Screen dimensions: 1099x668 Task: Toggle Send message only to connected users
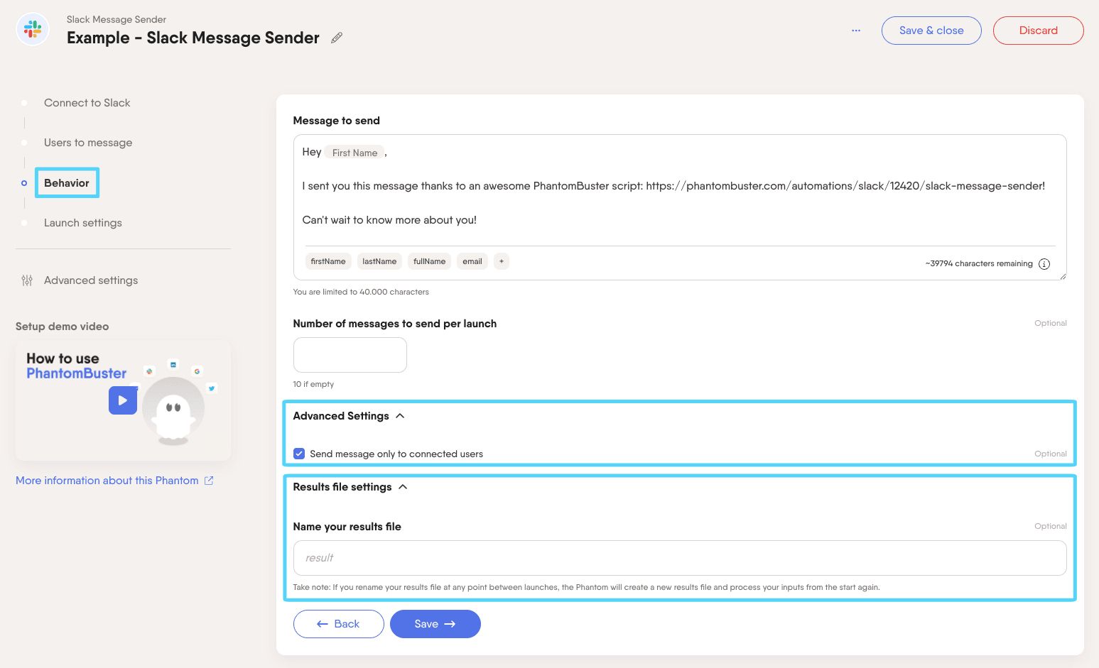click(x=299, y=454)
